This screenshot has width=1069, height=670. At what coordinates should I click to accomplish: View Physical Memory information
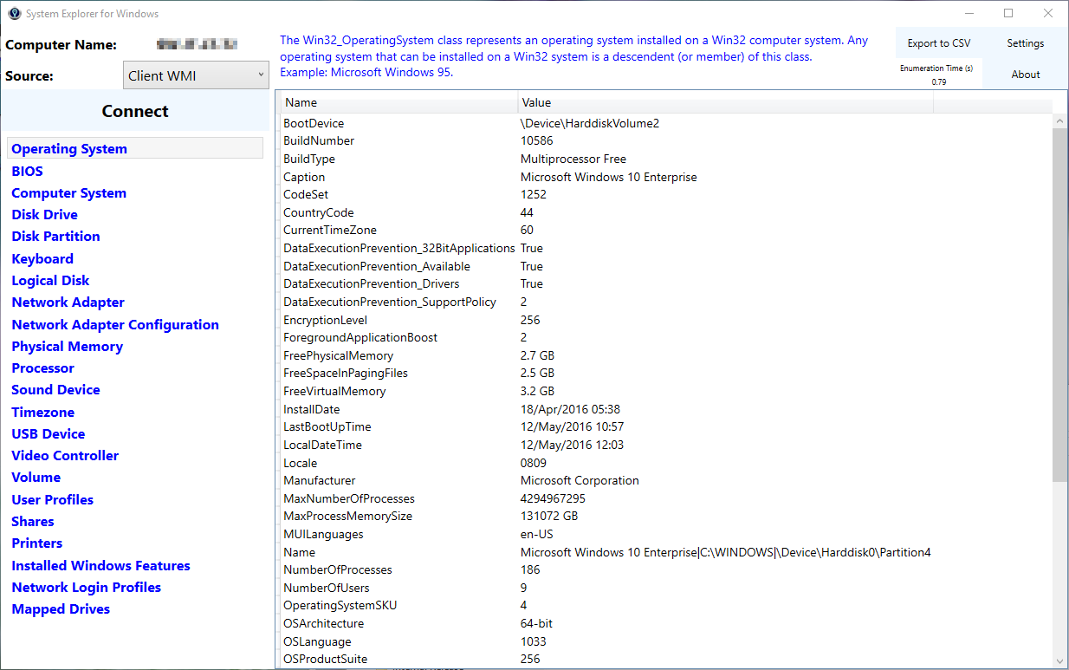67,347
